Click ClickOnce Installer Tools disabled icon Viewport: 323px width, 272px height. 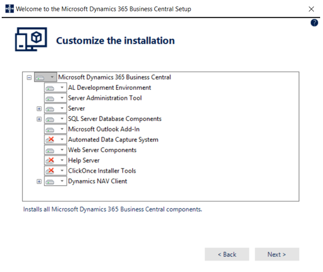click(x=50, y=170)
